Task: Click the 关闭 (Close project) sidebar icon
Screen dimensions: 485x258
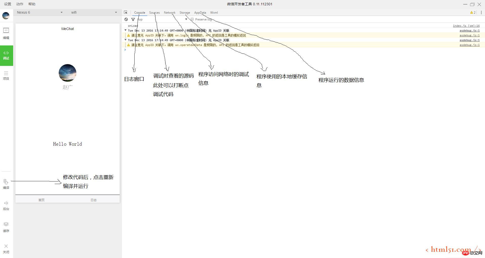Action: click(x=6, y=248)
